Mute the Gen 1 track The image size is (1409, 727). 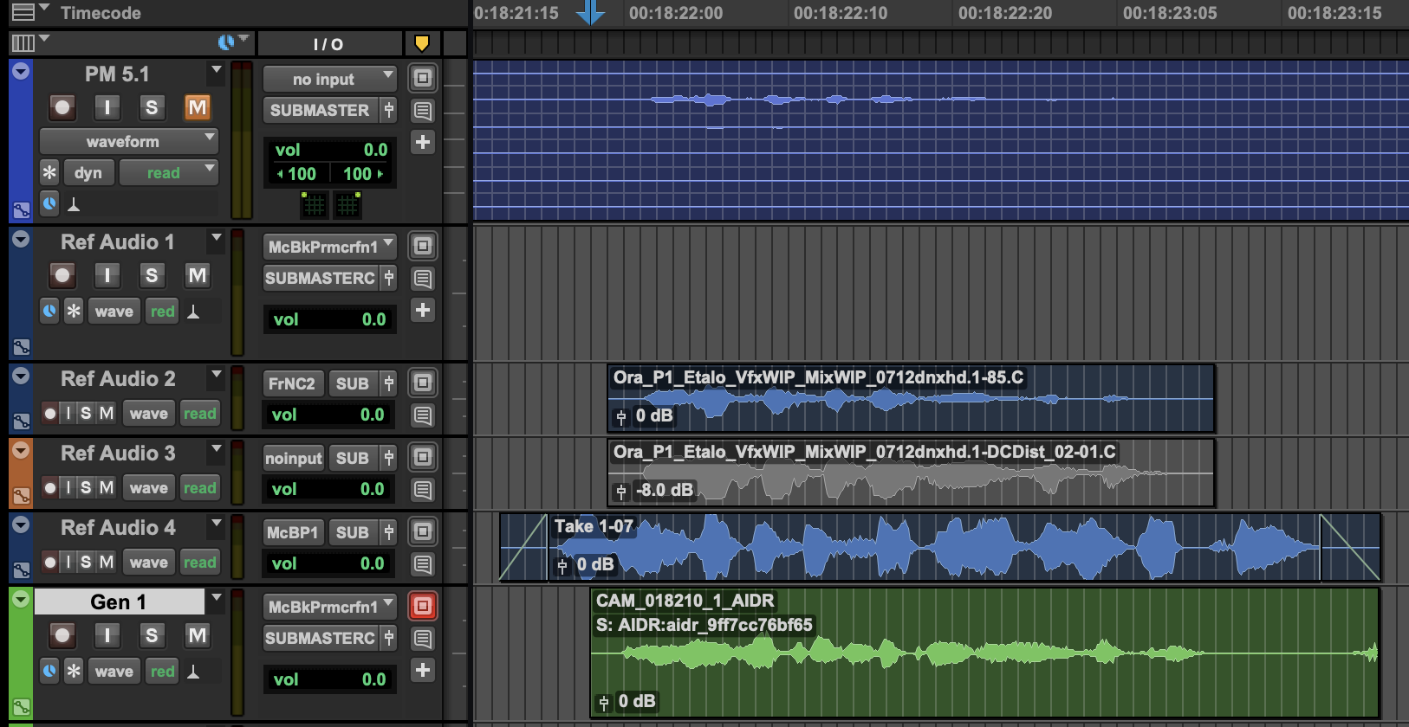pyautogui.click(x=198, y=635)
